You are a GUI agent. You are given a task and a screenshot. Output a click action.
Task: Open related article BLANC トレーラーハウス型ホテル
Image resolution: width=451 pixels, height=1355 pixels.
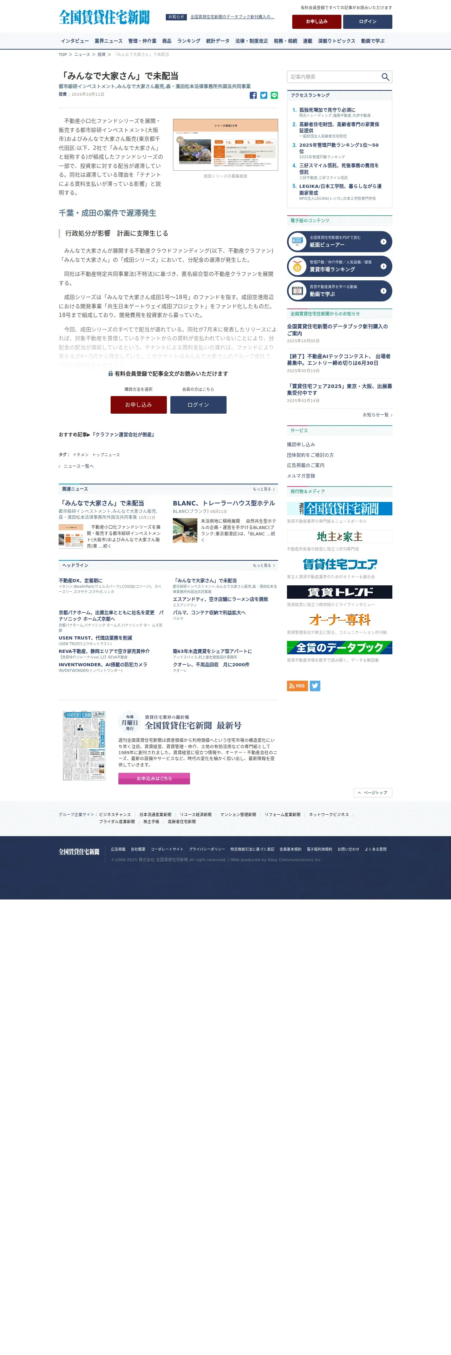[x=224, y=503]
